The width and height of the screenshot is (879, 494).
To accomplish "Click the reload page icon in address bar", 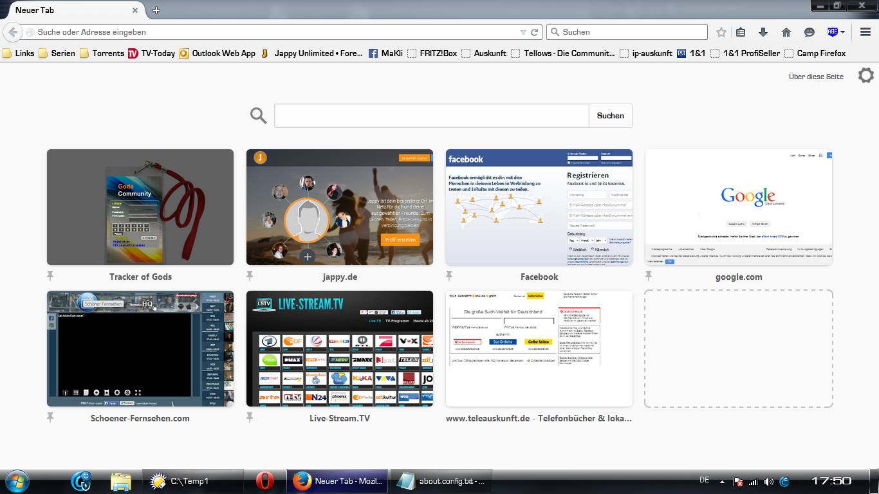I will (x=534, y=32).
